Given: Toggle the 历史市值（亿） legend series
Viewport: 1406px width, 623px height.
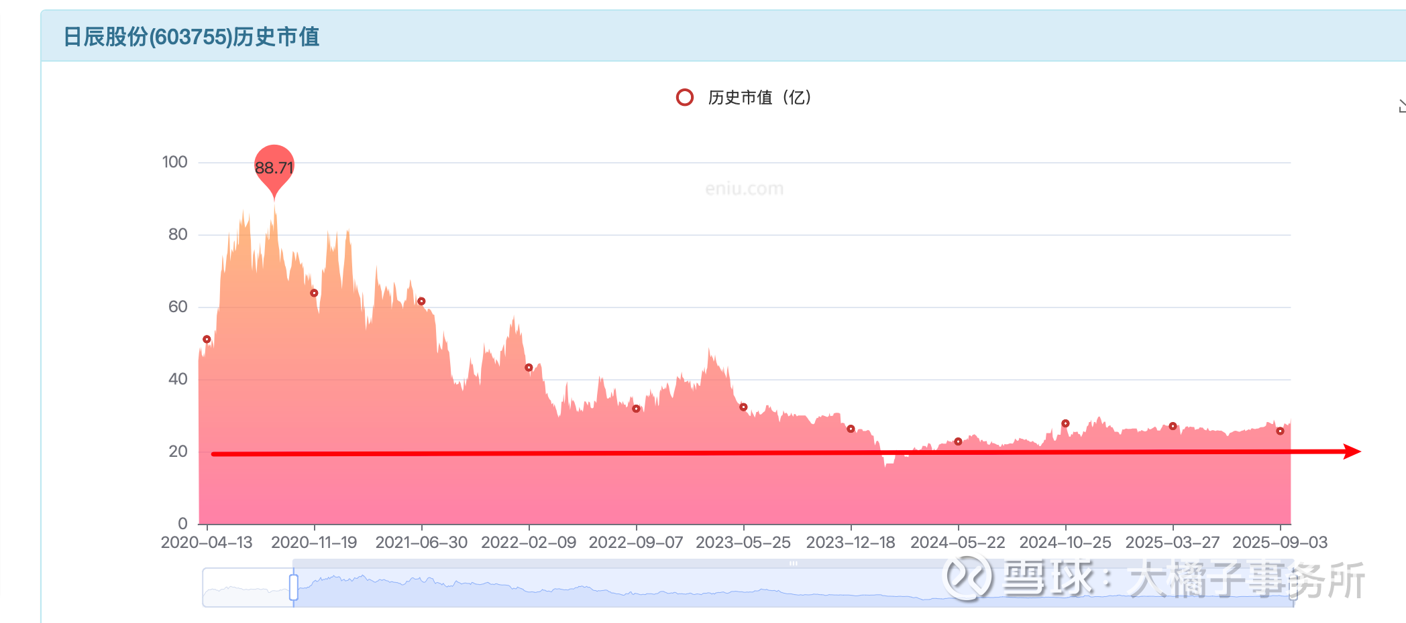Looking at the screenshot, I should (744, 98).
